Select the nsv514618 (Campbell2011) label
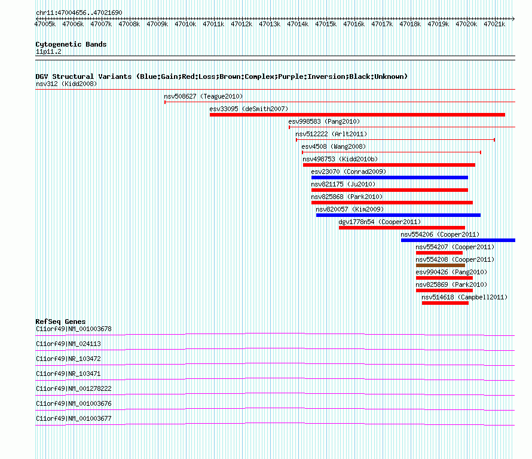532x459 pixels. pos(464,297)
